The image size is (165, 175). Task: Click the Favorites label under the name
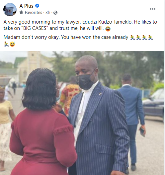click(x=33, y=13)
